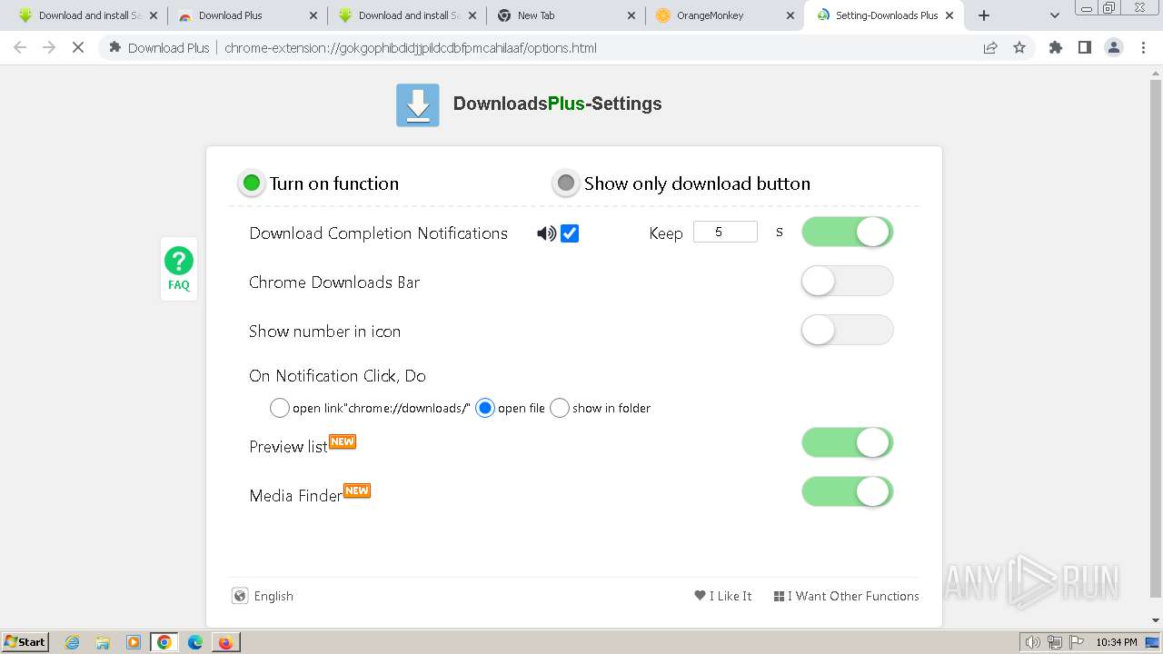The height and width of the screenshot is (654, 1163).
Task: Click the On Notification Click, Do label
Action: click(x=337, y=376)
